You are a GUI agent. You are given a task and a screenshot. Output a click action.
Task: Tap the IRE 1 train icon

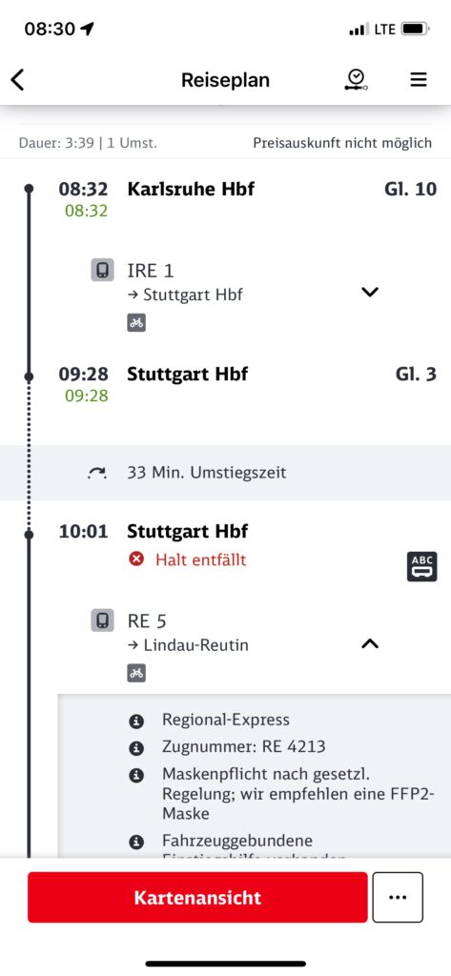[x=102, y=271]
